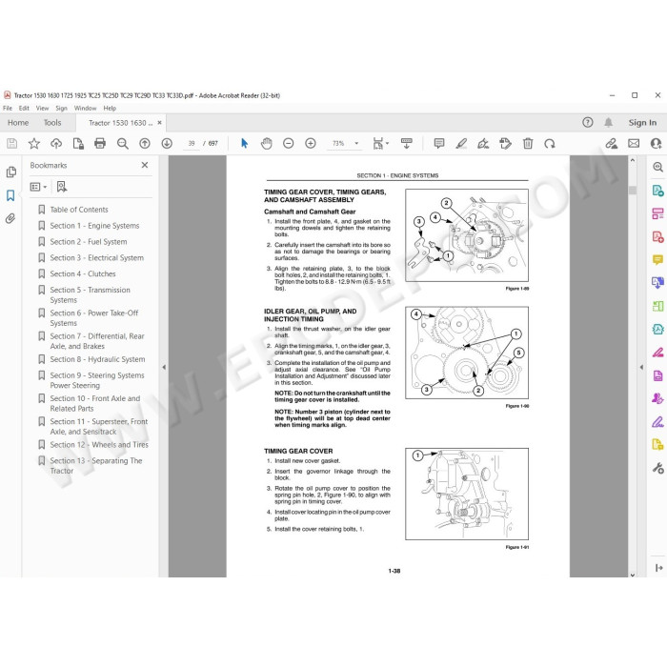This screenshot has height=667, width=667.
Task: Click the upload to cloud icon
Action: [56, 144]
